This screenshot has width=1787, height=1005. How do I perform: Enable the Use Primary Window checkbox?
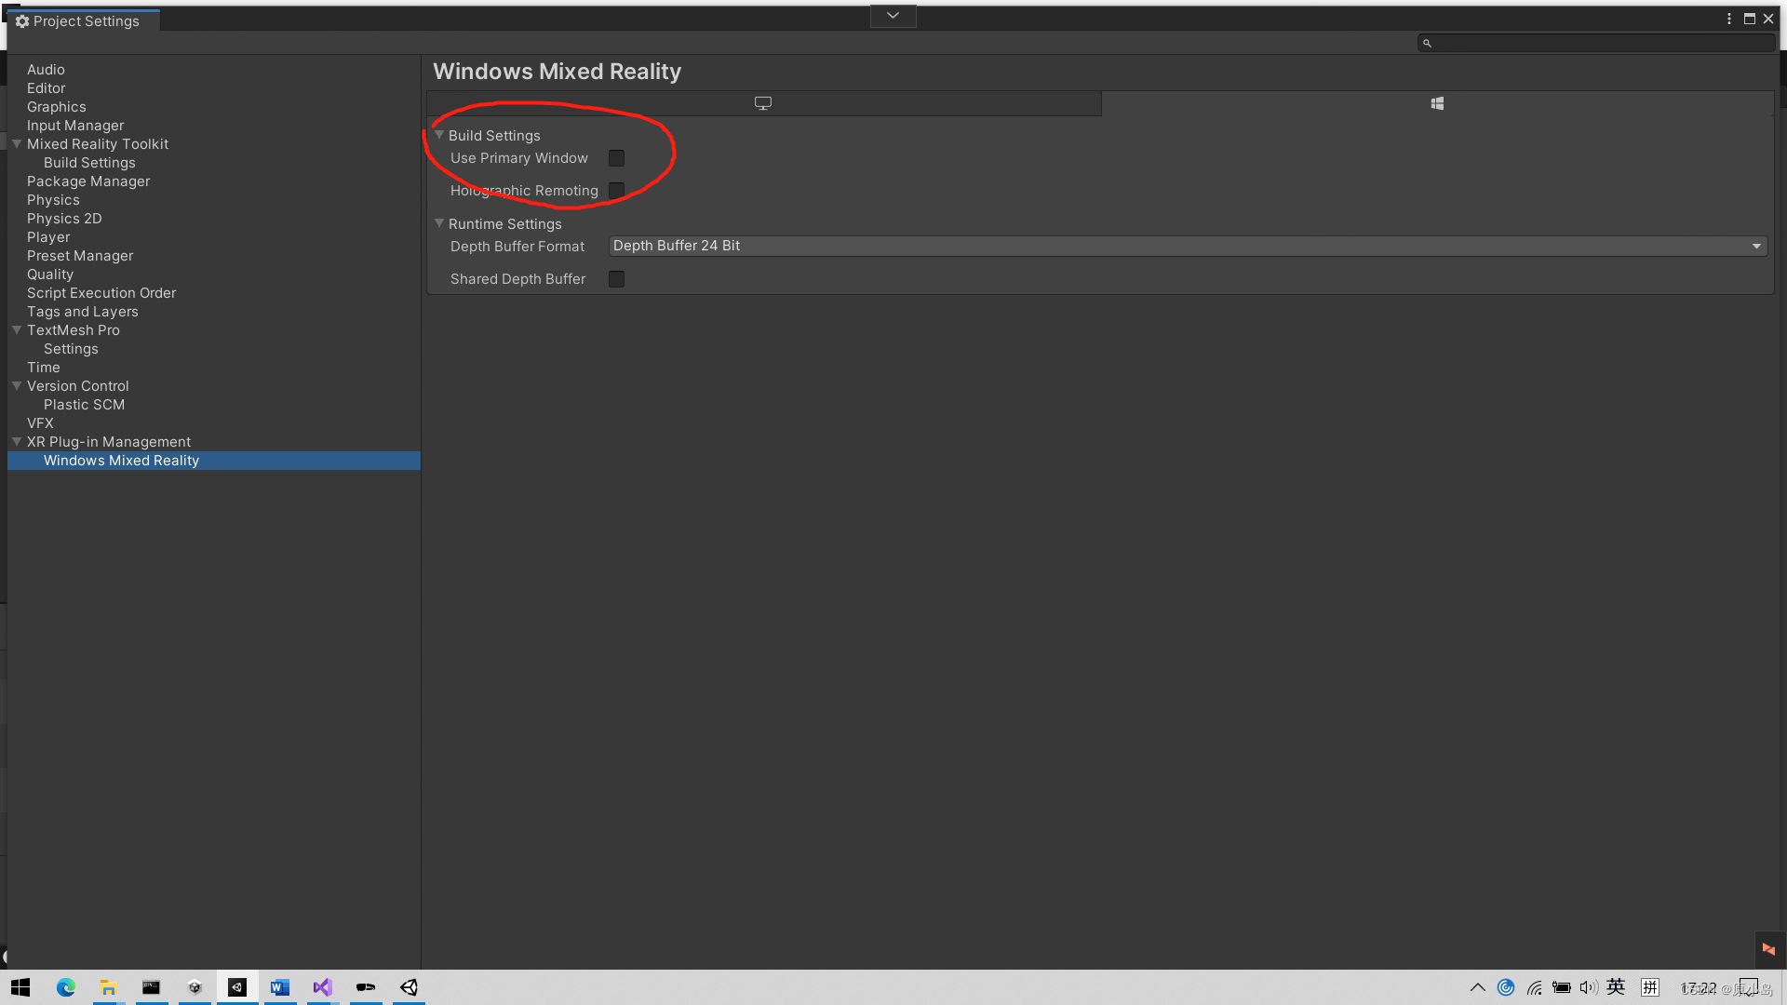(616, 158)
